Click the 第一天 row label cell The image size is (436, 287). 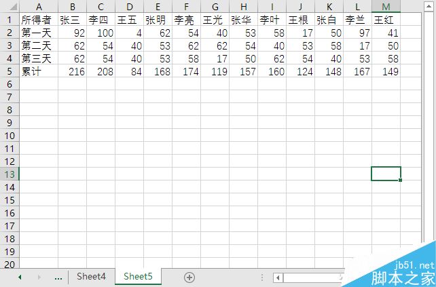39,33
